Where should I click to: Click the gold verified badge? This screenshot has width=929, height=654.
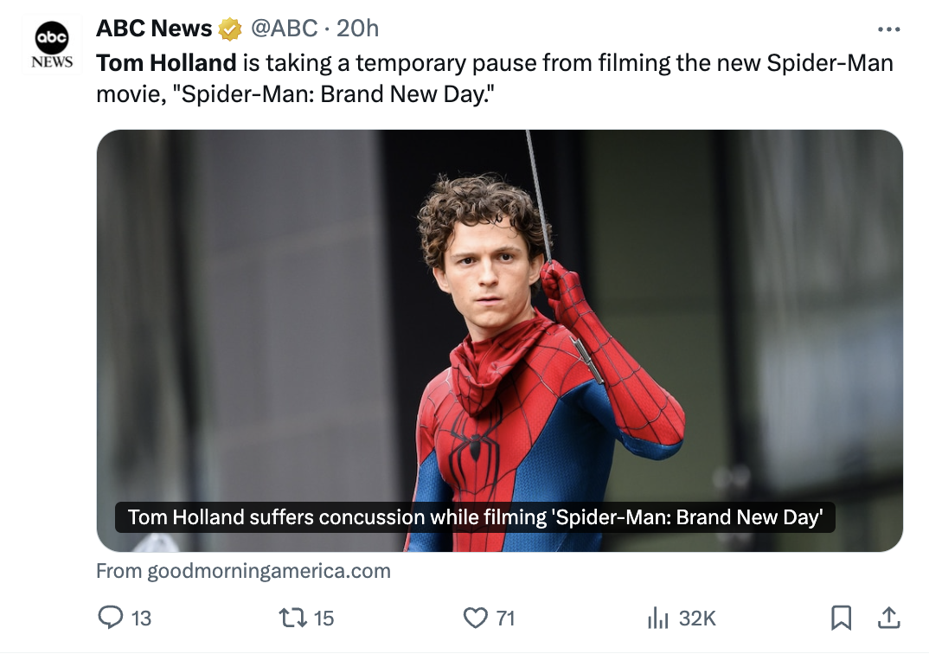pos(230,29)
